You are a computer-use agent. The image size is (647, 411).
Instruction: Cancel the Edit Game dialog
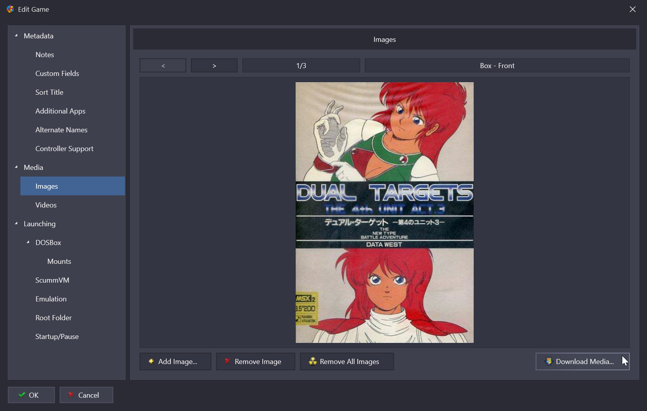point(86,395)
